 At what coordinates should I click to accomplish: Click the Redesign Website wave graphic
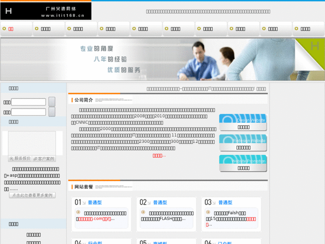click(243, 139)
